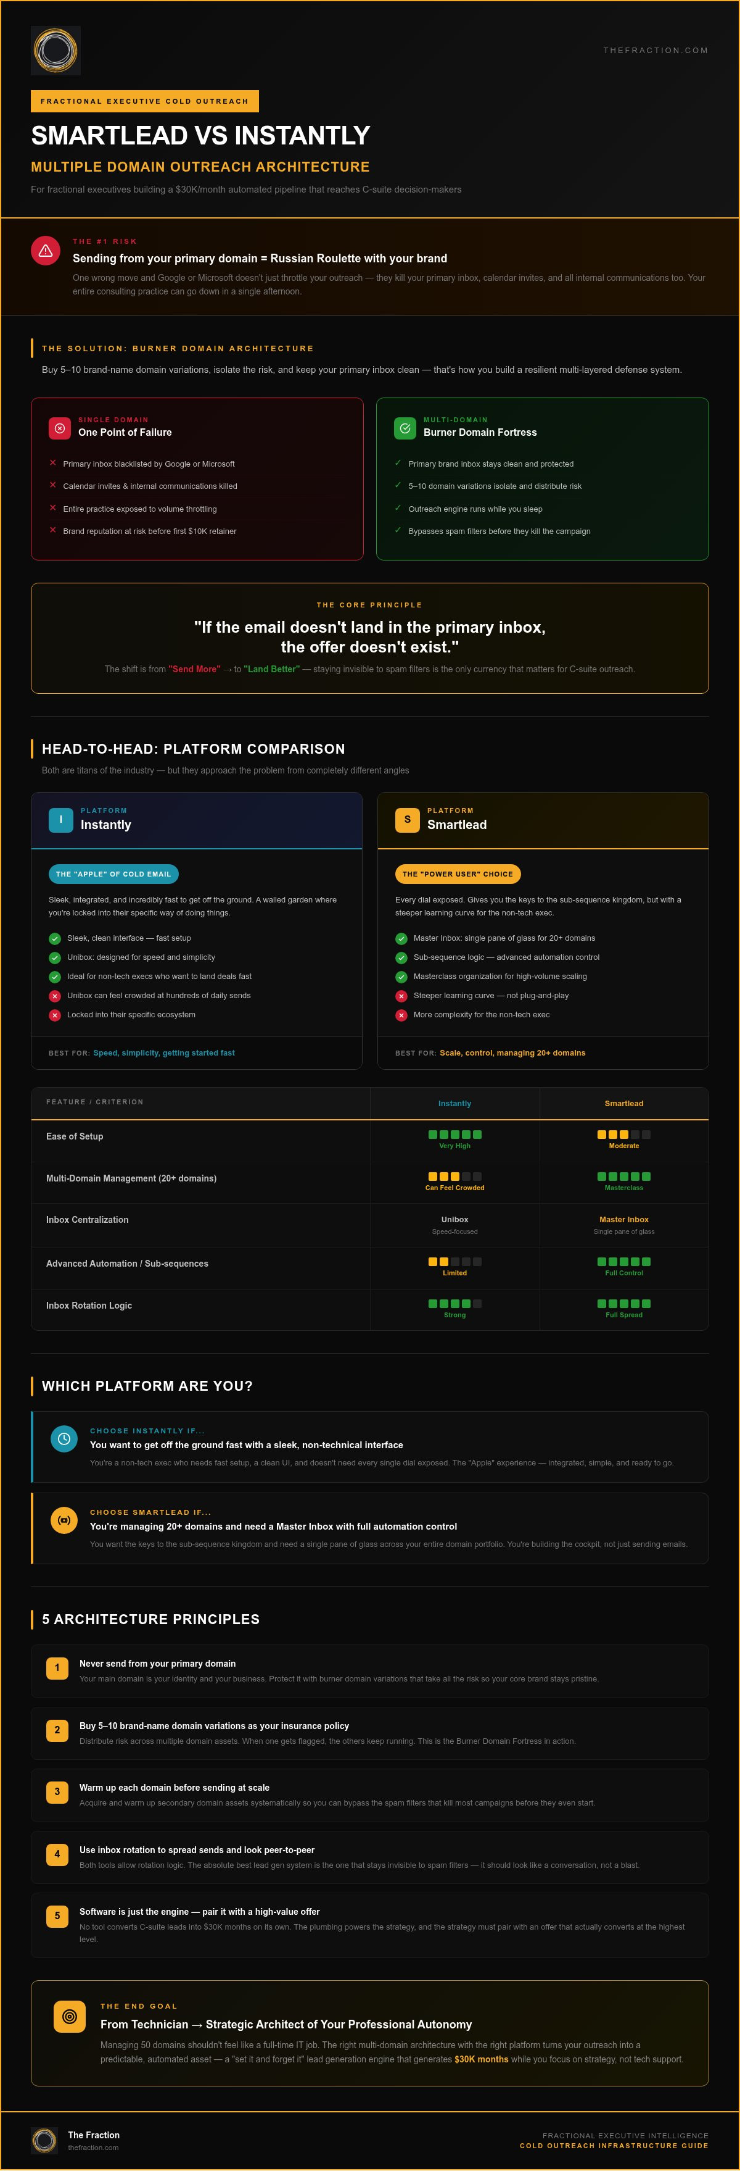Click Smartlead's Full Spread rating bar for Inbox Rotation

pyautogui.click(x=624, y=1304)
